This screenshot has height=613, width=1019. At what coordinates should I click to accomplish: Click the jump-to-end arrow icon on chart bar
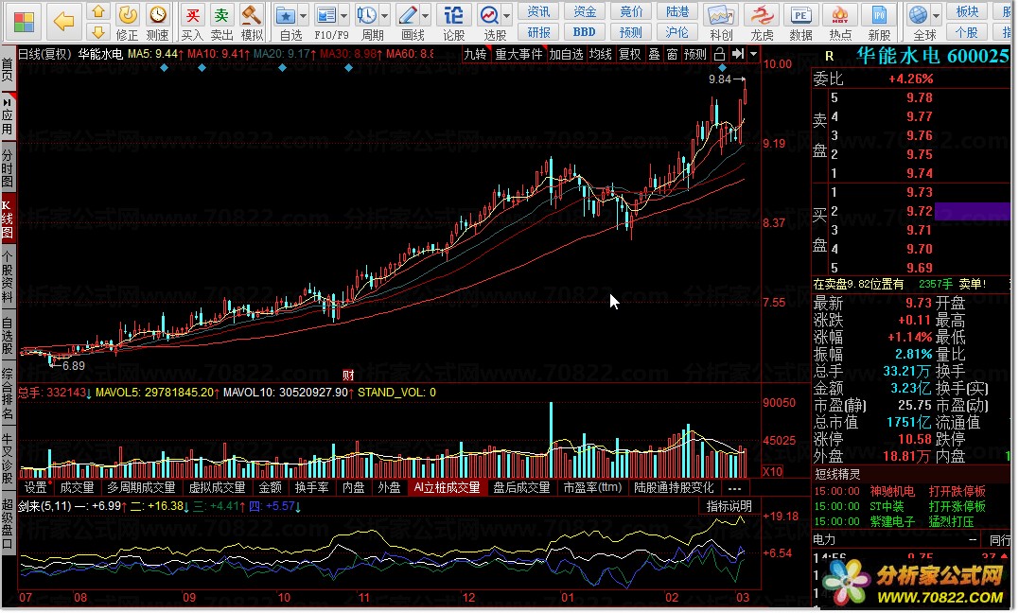point(738,54)
